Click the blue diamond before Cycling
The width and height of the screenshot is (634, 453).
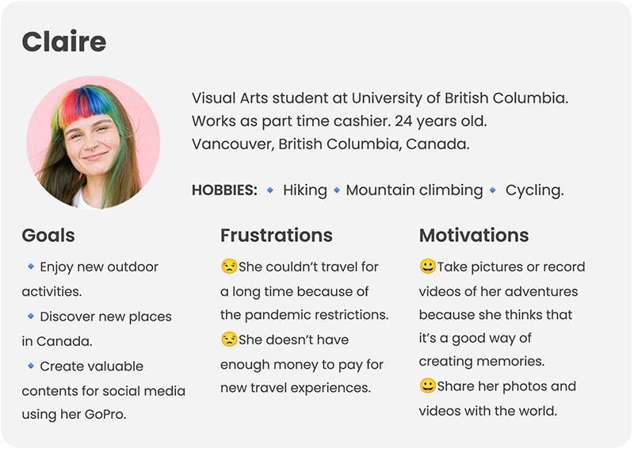point(492,190)
